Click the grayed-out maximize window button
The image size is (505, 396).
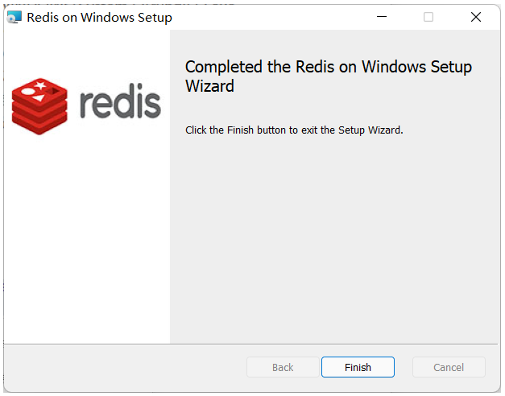point(428,17)
